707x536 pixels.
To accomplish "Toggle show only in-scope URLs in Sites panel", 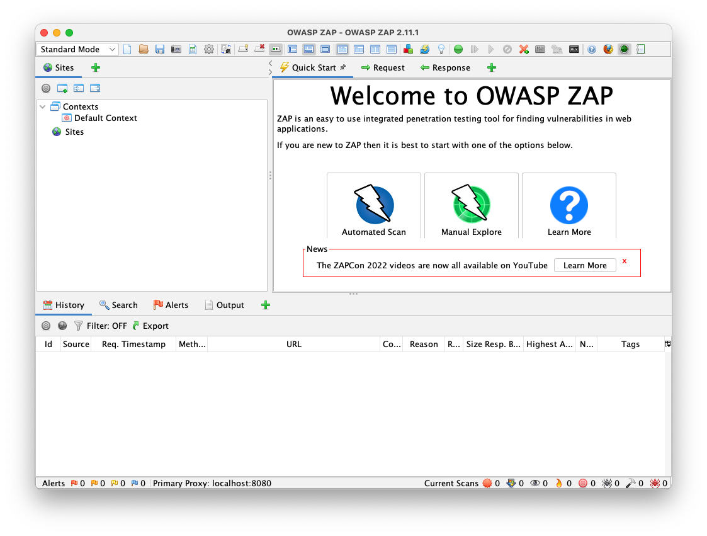I will pos(46,88).
